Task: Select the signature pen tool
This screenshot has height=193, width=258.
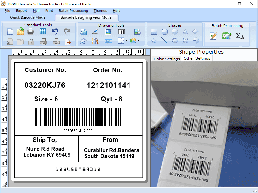Action: point(95,32)
